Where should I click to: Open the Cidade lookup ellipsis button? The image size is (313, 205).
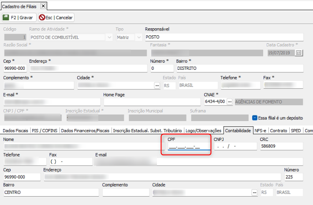156,85
